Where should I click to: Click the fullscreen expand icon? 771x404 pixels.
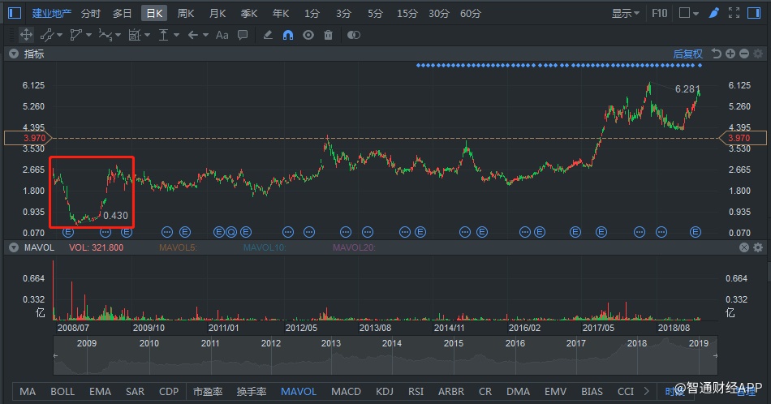(734, 13)
